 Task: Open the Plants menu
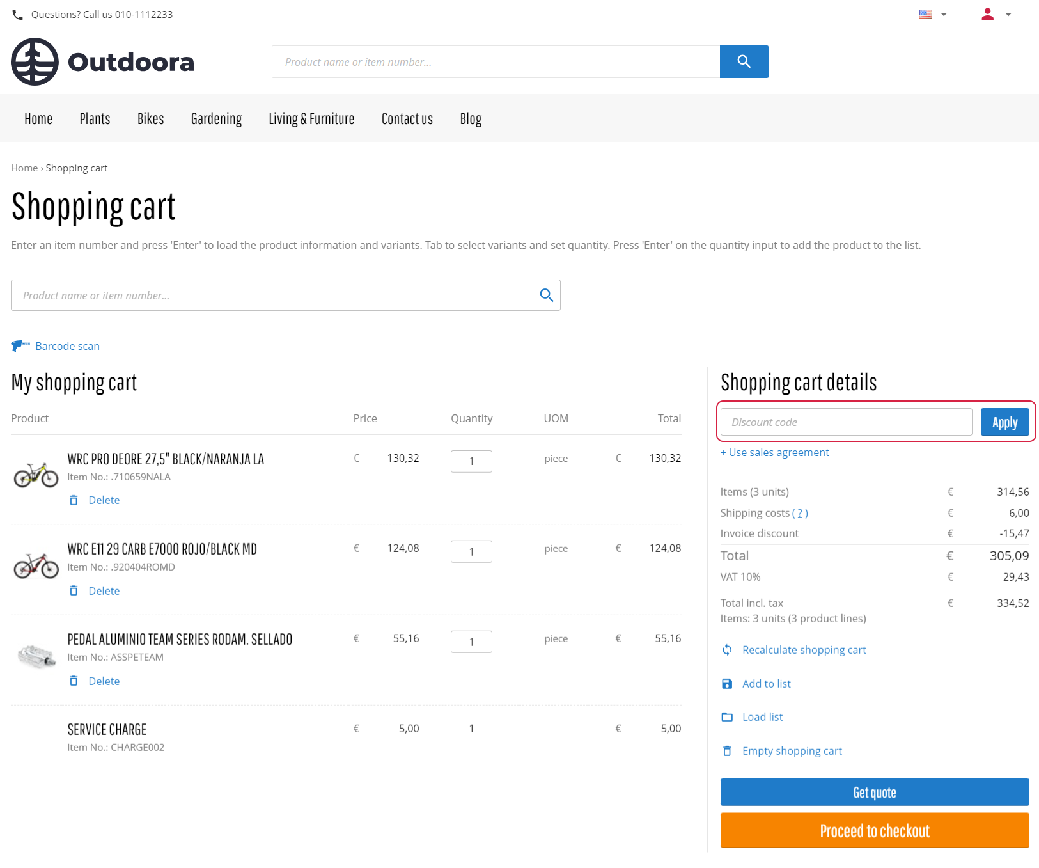95,119
